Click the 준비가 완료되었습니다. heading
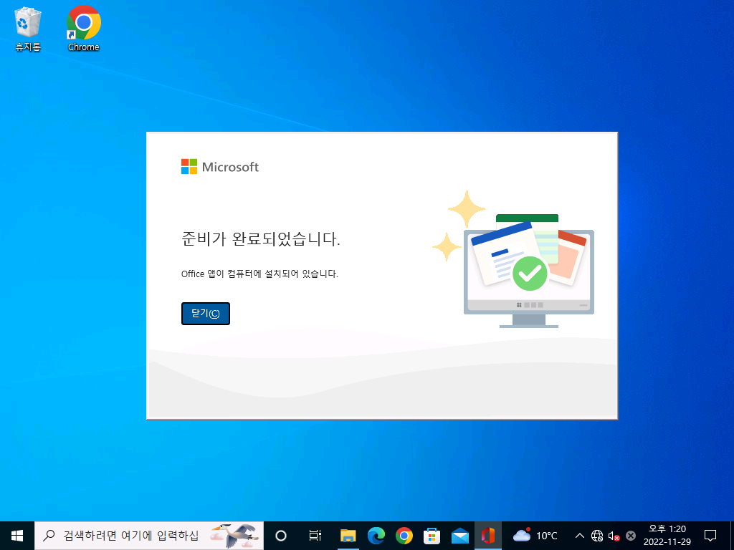 [260, 239]
